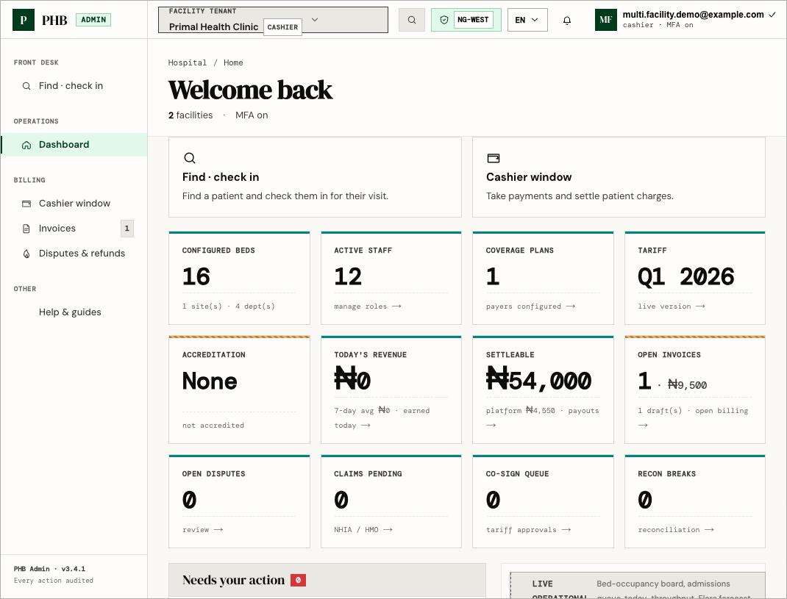The width and height of the screenshot is (787, 599).
Task: Click the Home breadcrumb
Action: pos(233,62)
